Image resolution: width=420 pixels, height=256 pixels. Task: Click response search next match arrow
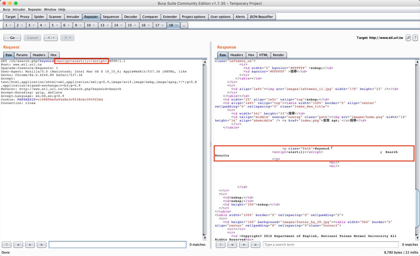(x=256, y=245)
